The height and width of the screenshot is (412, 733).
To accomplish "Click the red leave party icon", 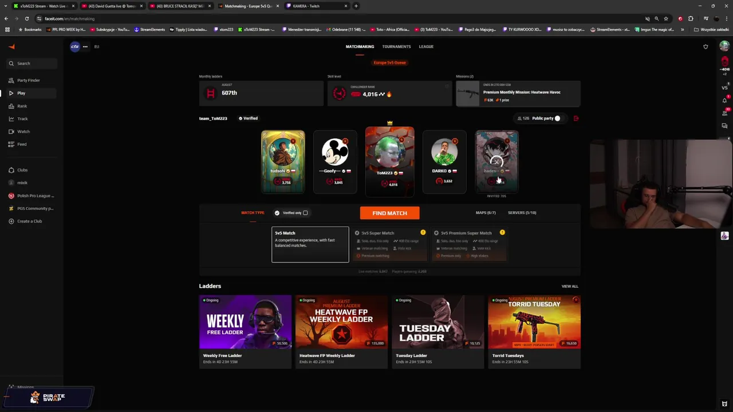I will (x=576, y=118).
